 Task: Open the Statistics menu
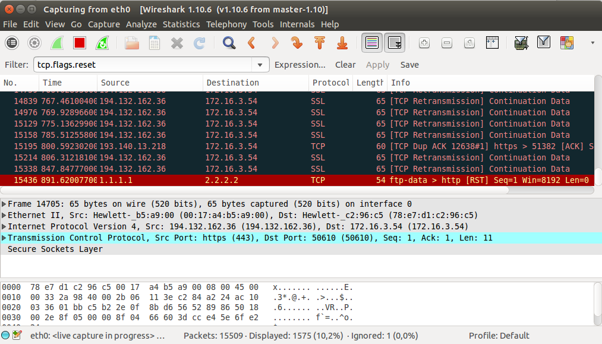tap(181, 24)
